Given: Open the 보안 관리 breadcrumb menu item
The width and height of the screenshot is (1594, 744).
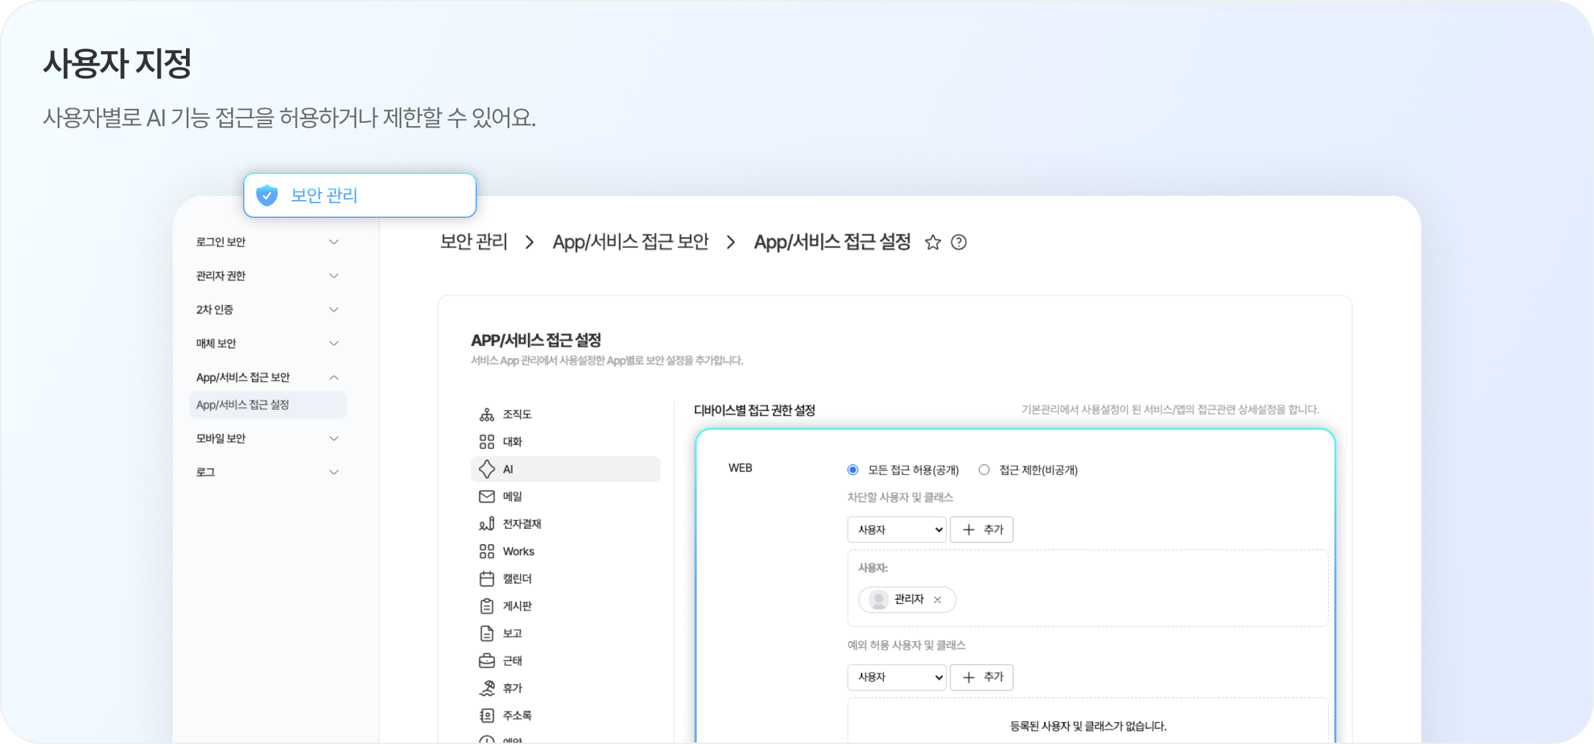Looking at the screenshot, I should point(473,242).
